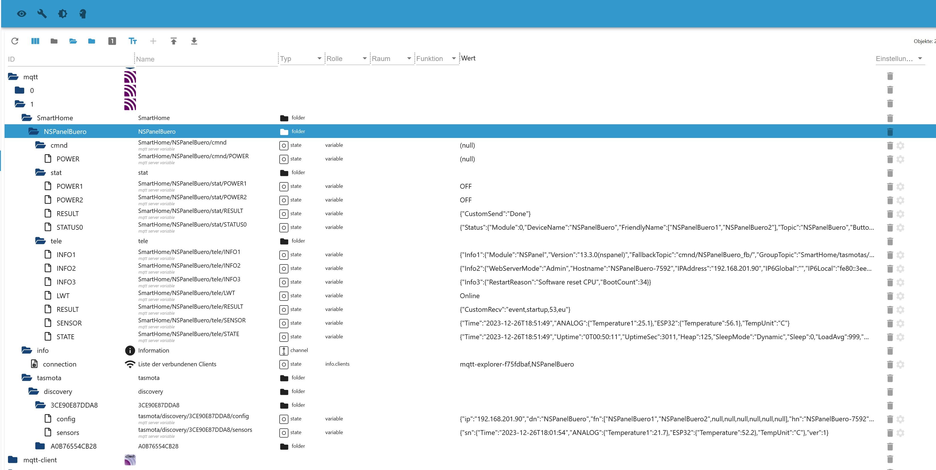Add new object plus icon
Viewport: 936px width, 470px height.
tap(153, 41)
